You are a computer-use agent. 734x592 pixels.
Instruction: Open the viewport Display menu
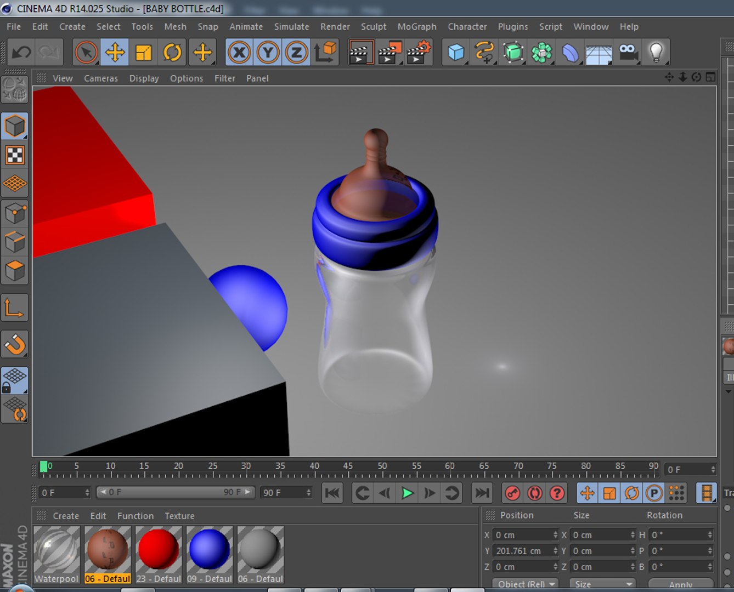click(x=144, y=78)
